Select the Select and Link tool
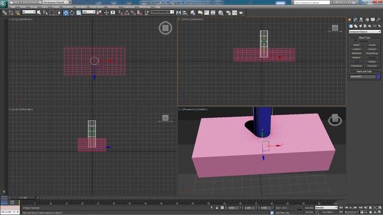The image size is (383, 215). pos(4,13)
